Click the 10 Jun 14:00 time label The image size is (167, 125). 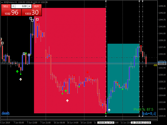pos(73,123)
